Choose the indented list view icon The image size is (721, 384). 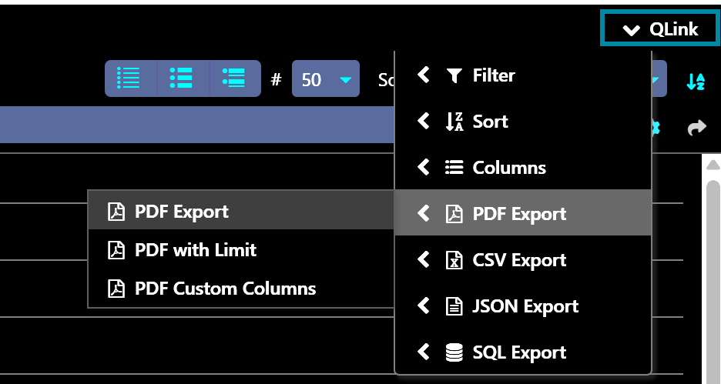[234, 78]
